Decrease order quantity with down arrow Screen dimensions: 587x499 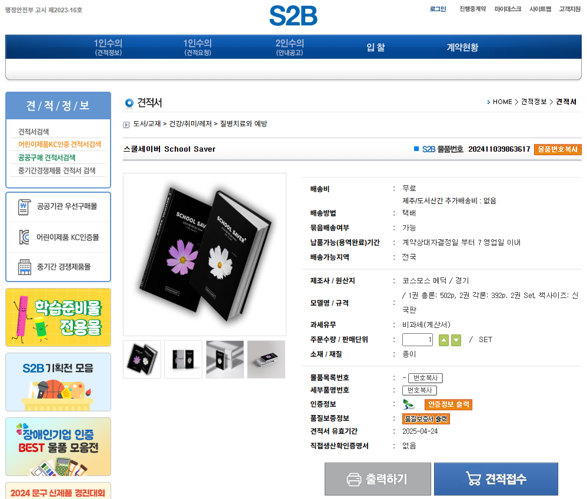(456, 340)
